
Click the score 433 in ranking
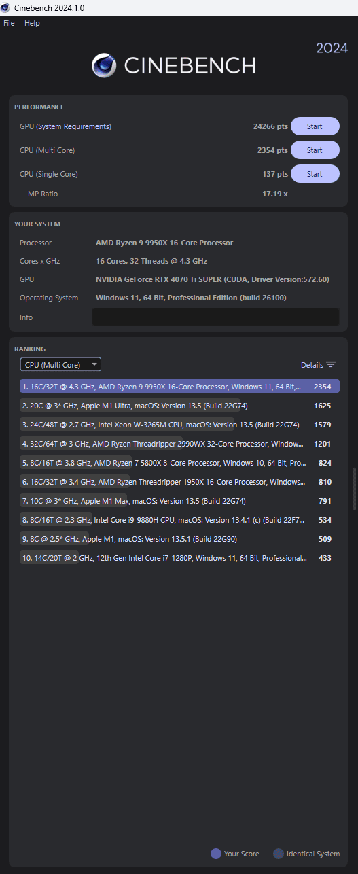point(325,558)
